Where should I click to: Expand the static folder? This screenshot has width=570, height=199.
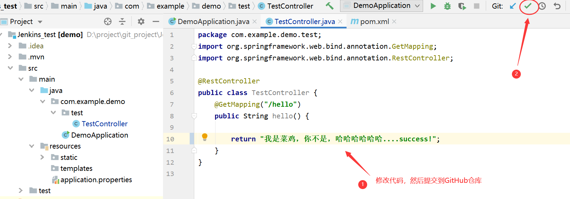click(42, 157)
